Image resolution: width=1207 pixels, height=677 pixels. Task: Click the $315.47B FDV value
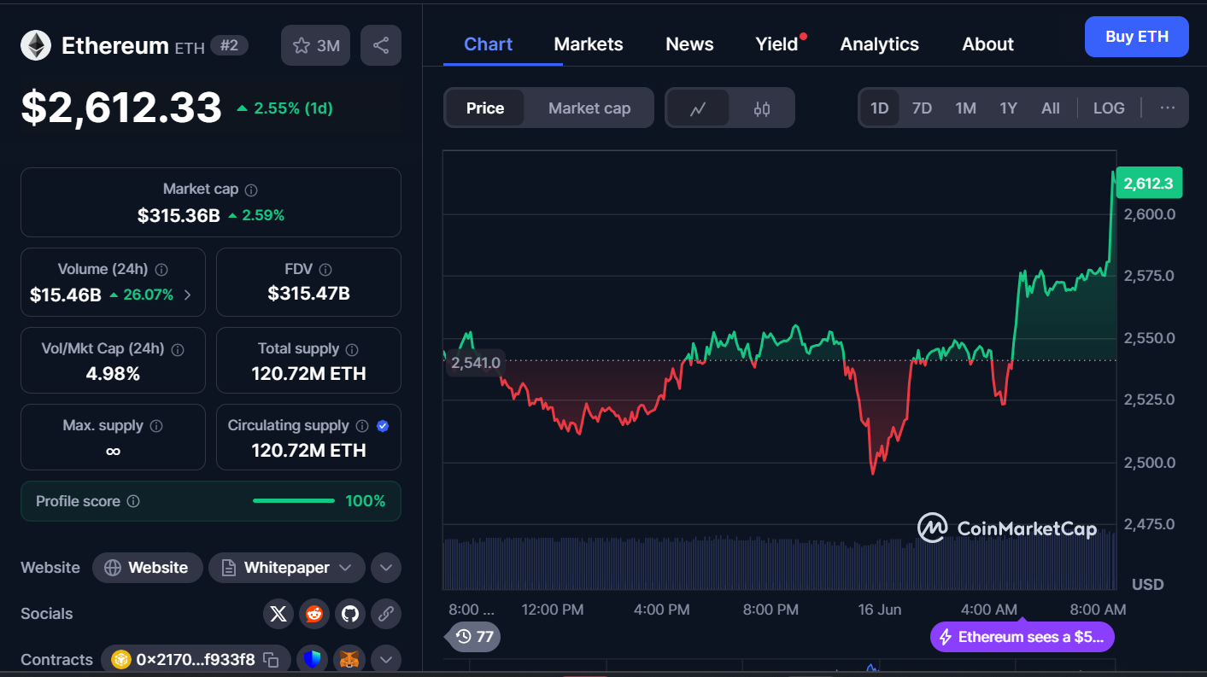[x=308, y=294]
